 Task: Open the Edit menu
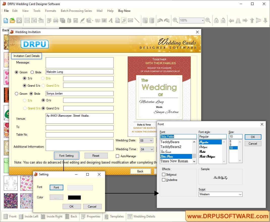15,11
